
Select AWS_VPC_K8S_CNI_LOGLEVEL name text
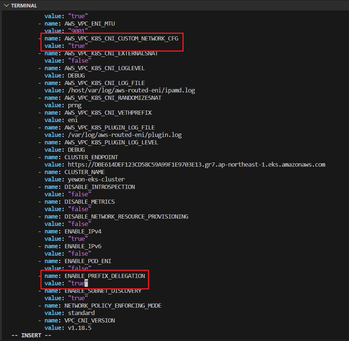pos(105,68)
